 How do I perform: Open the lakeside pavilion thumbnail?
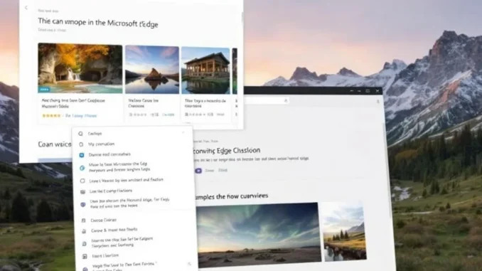205,70
